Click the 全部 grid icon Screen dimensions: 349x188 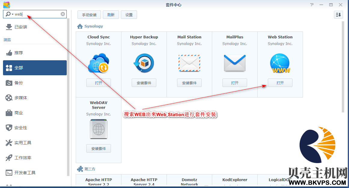(9, 68)
